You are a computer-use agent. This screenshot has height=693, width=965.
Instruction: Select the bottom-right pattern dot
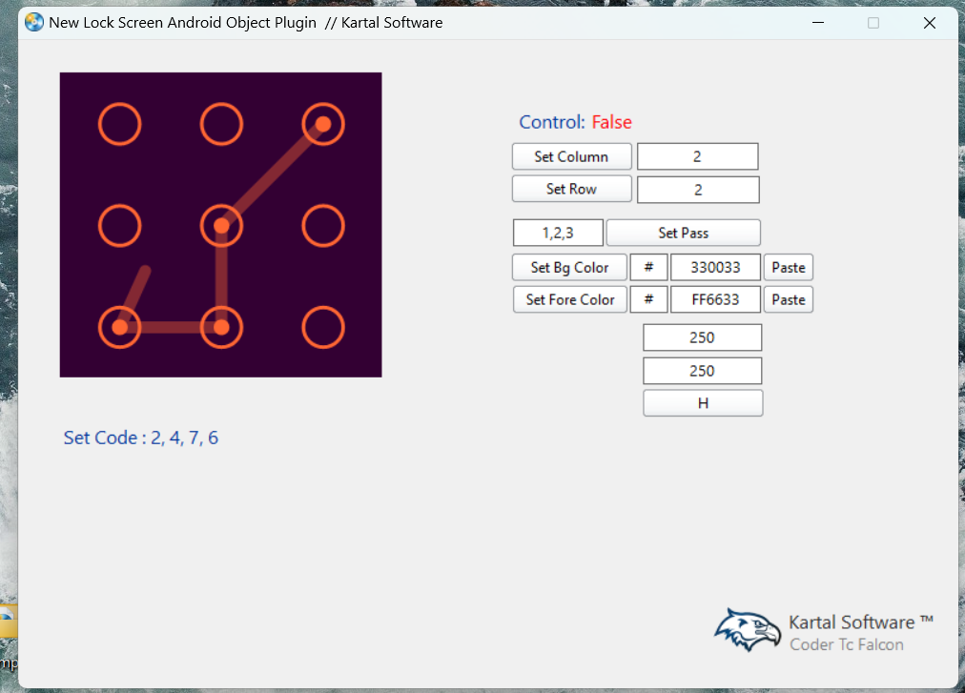point(323,327)
